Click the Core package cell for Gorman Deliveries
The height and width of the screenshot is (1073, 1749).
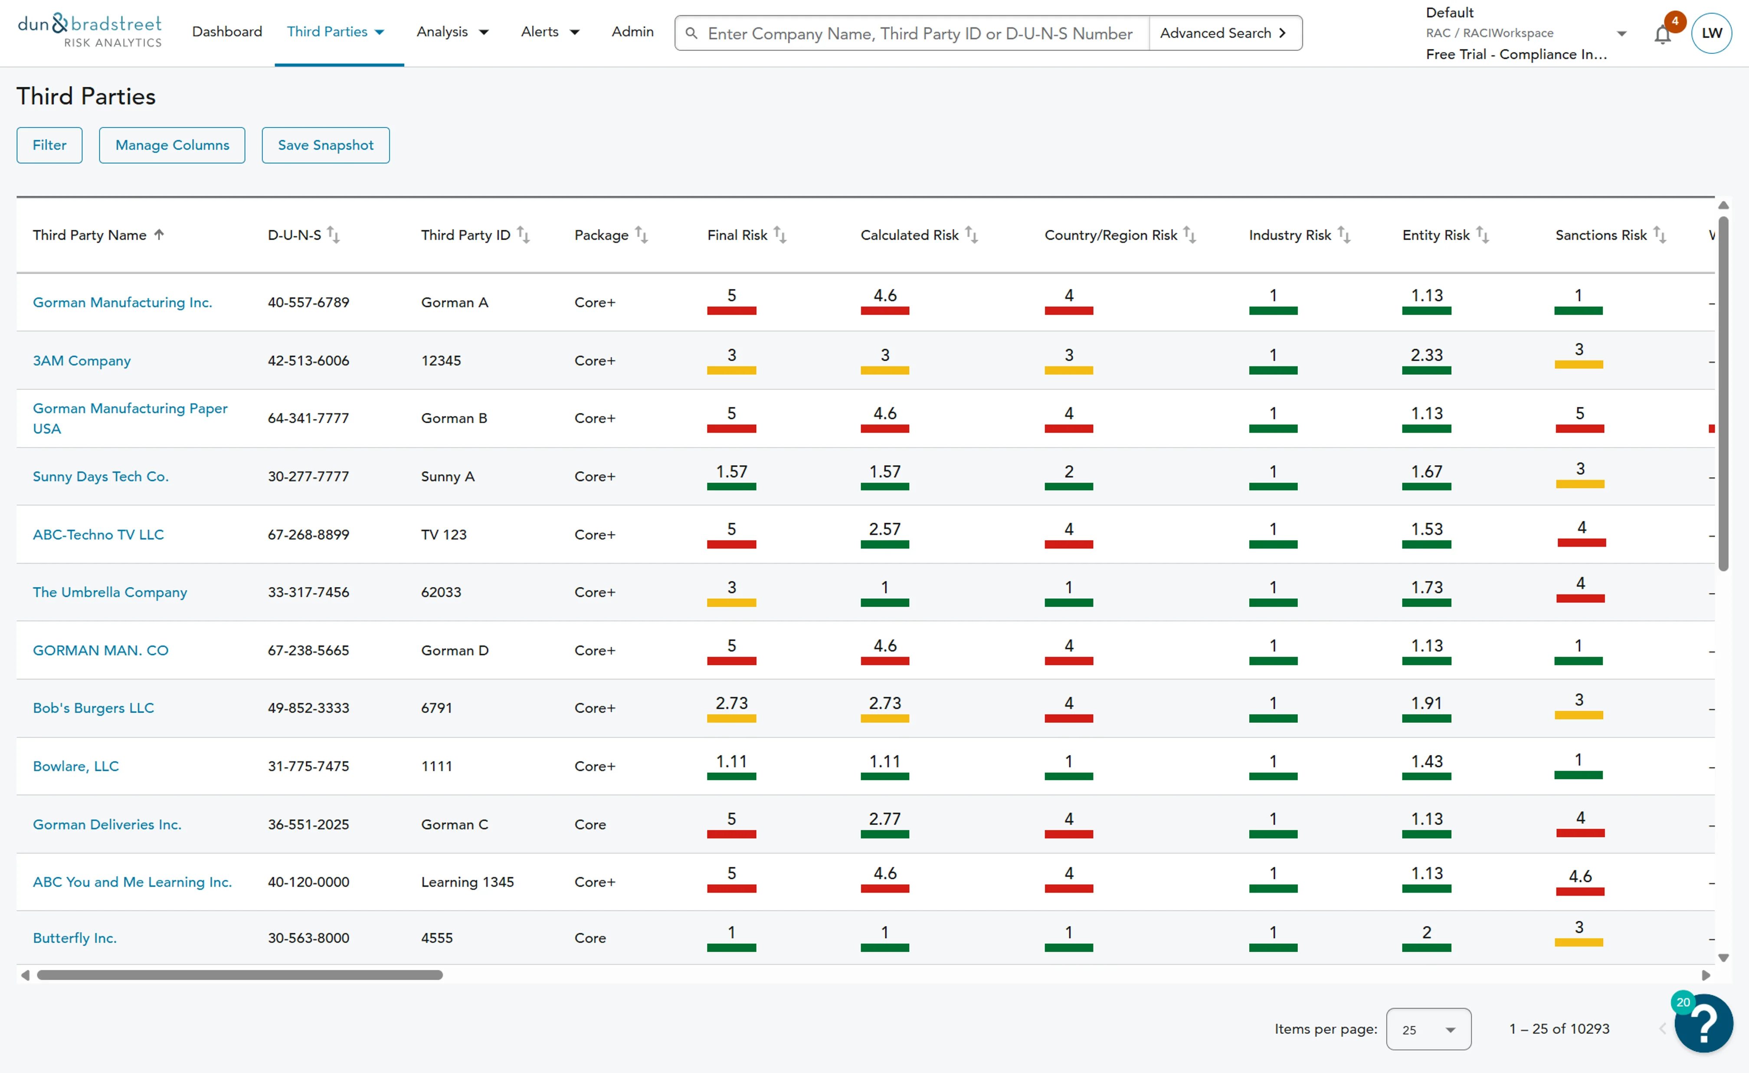(x=590, y=824)
